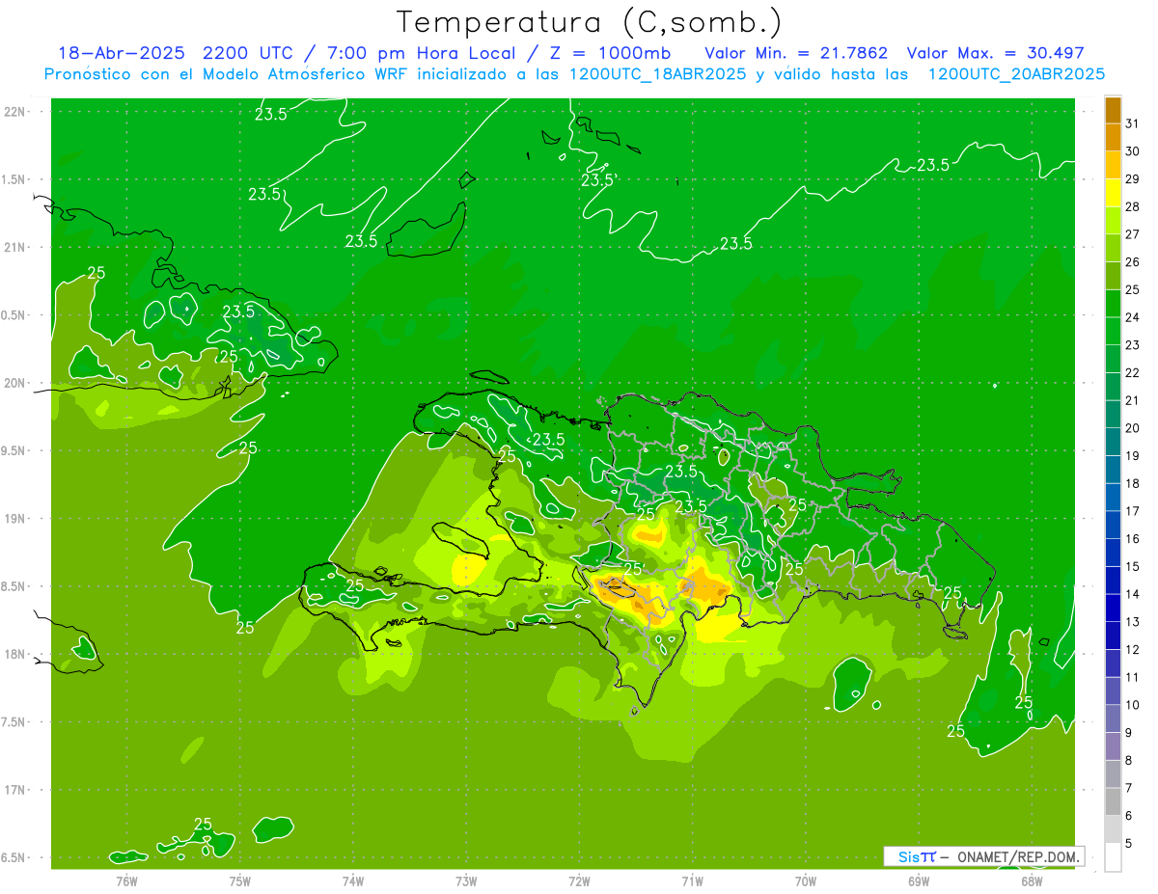Click the legend value label '16'

[1132, 539]
